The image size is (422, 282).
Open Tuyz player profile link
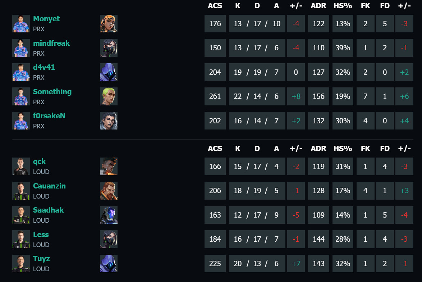tap(41, 259)
